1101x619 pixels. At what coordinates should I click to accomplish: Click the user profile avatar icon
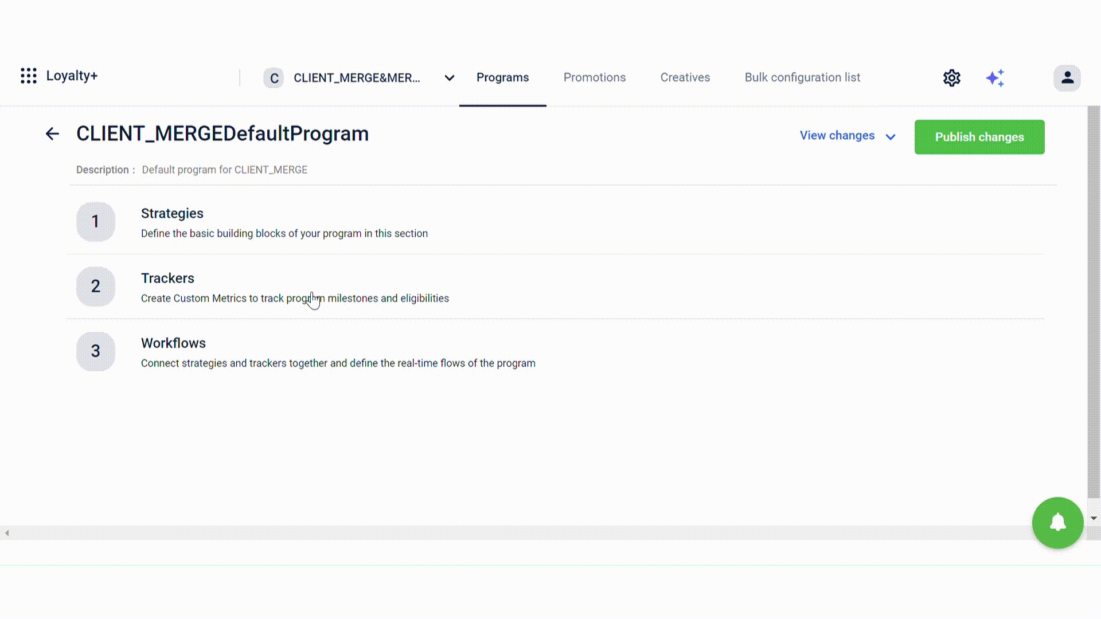pyautogui.click(x=1068, y=78)
